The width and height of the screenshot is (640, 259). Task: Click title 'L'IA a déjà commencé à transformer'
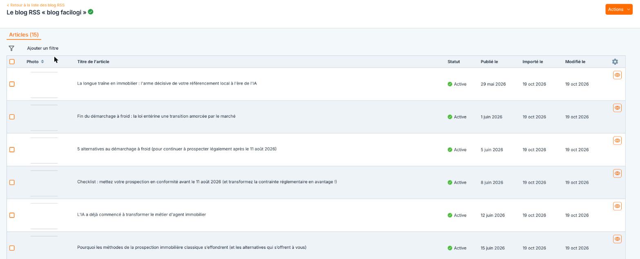click(142, 215)
